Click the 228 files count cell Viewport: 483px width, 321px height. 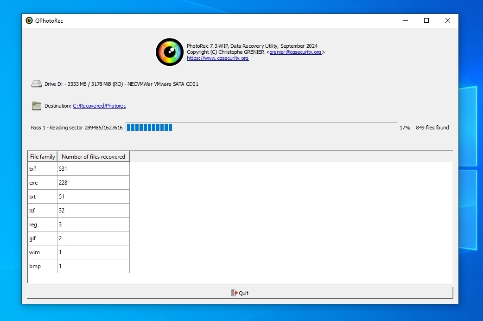93,183
